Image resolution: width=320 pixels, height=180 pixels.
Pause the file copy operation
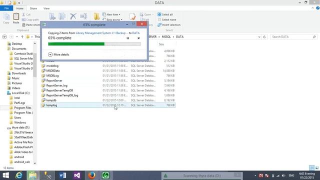tap(128, 38)
